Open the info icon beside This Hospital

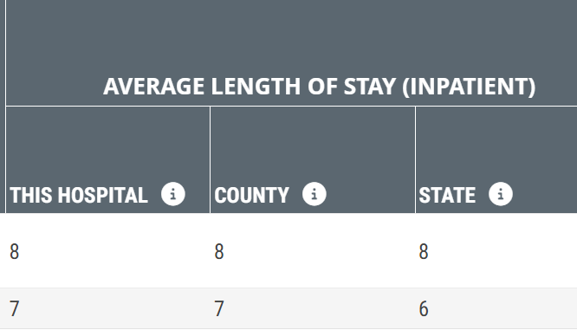tap(173, 194)
